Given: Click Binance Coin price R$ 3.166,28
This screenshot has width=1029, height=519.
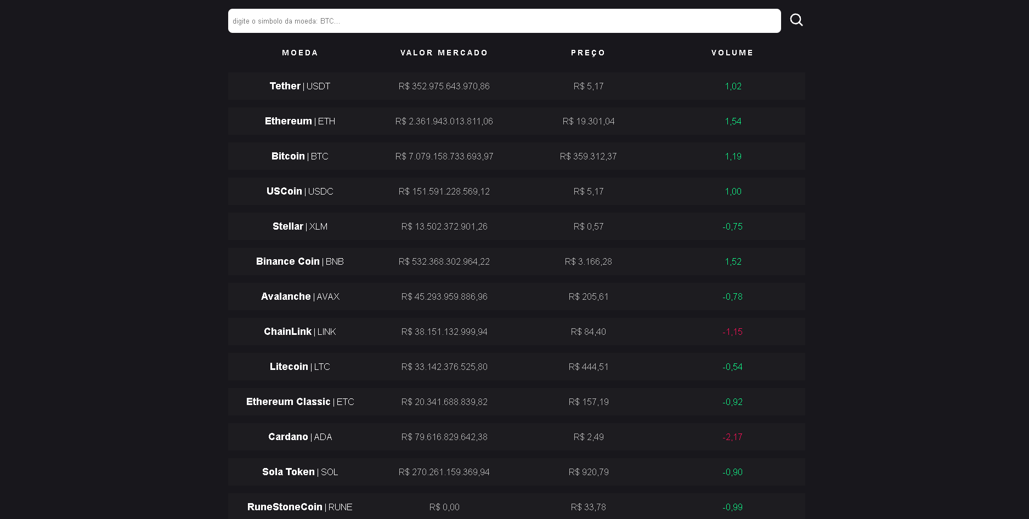Looking at the screenshot, I should 589,261.
